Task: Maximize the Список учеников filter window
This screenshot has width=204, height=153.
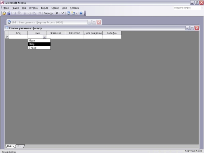Action: click(x=192, y=28)
